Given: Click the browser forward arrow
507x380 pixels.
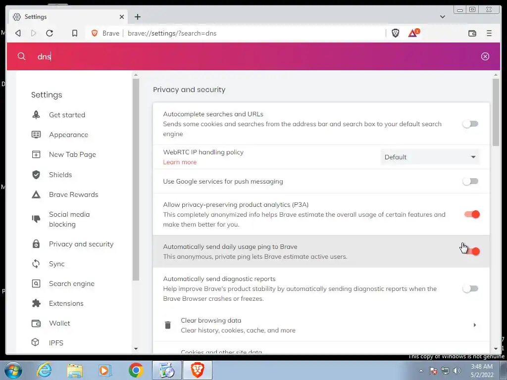Looking at the screenshot, I should pos(34,33).
